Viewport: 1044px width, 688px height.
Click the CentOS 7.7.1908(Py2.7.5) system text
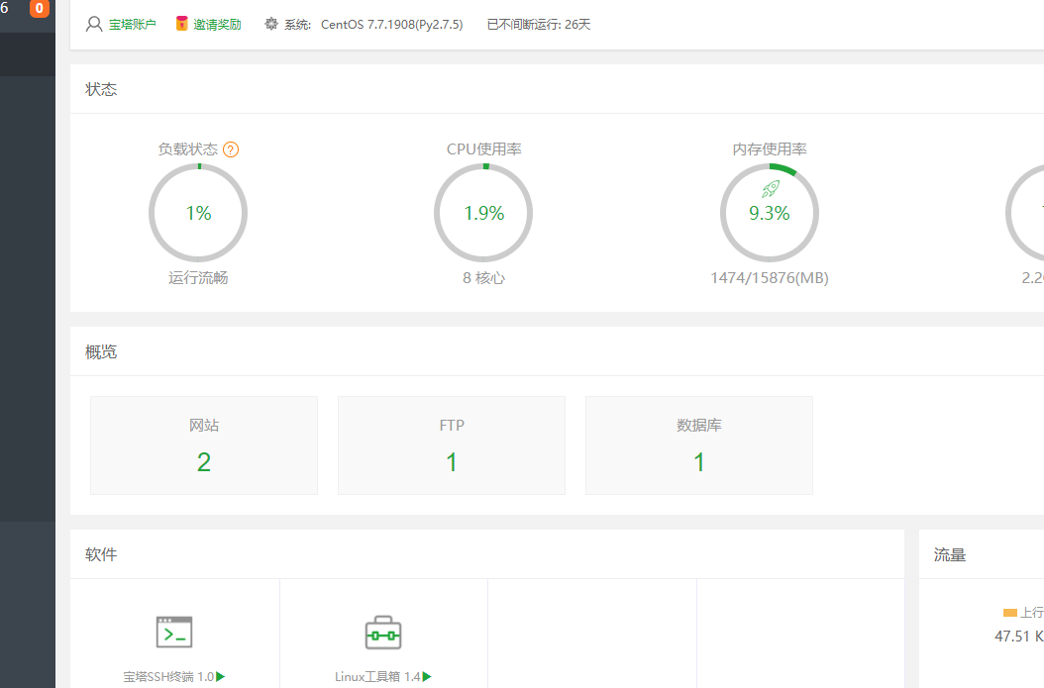(x=391, y=25)
